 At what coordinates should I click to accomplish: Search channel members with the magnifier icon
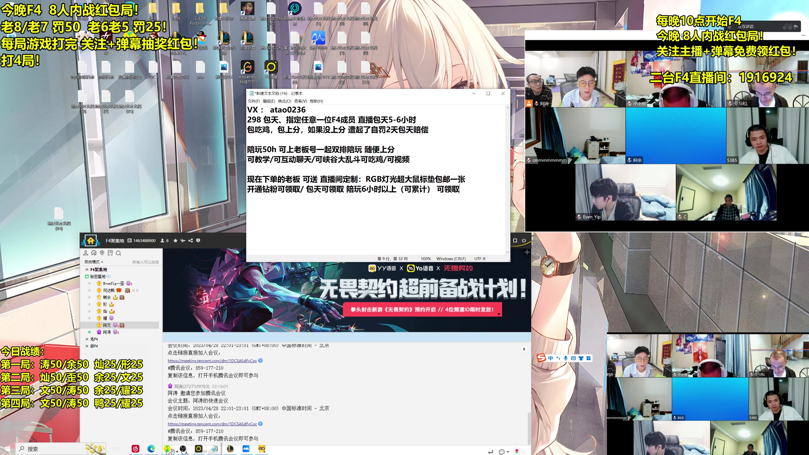[x=119, y=253]
